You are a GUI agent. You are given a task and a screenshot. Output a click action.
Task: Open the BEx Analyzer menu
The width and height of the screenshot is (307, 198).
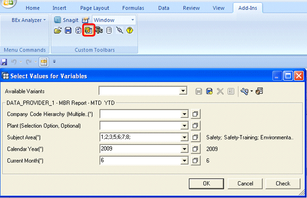[29, 20]
